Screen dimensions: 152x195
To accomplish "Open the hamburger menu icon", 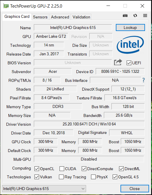I will pyautogui.click(x=145, y=15).
